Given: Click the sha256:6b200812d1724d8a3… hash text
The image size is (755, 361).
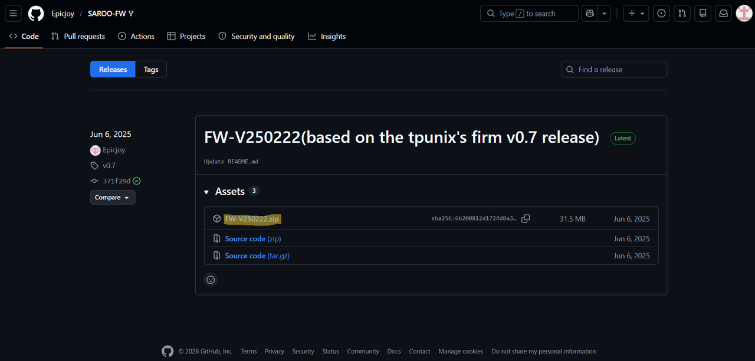Looking at the screenshot, I should [x=474, y=219].
